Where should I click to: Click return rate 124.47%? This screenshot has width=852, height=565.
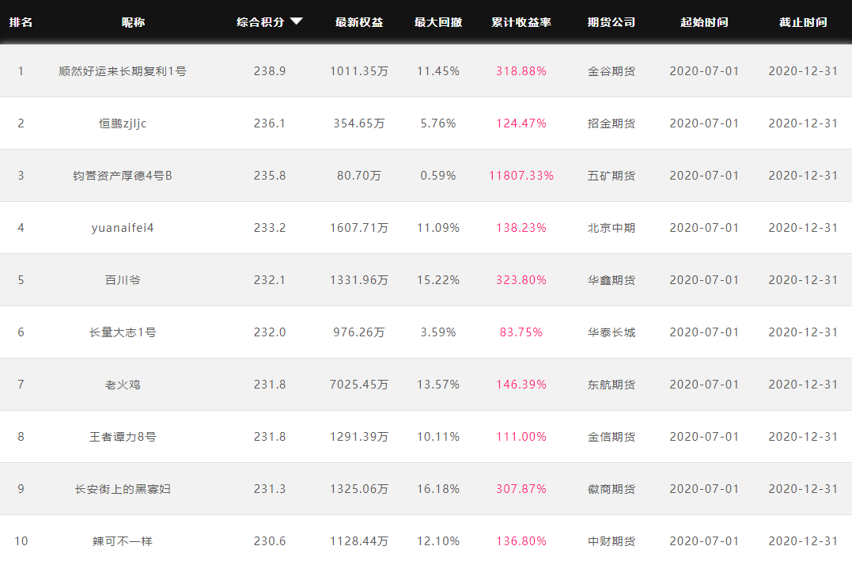pos(521,123)
